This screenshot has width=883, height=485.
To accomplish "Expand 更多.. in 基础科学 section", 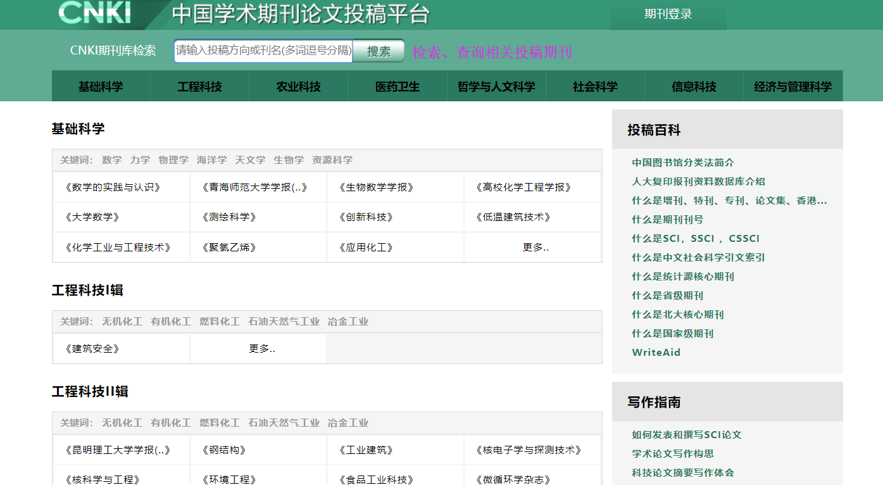I will [x=535, y=248].
